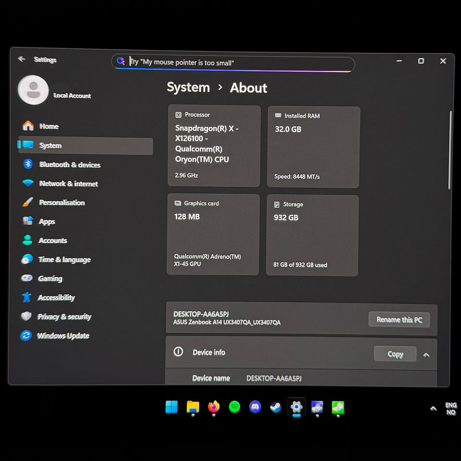Click the DESKTOP-AA6A5PJ device name value
The width and height of the screenshot is (461, 461).
[x=274, y=378]
